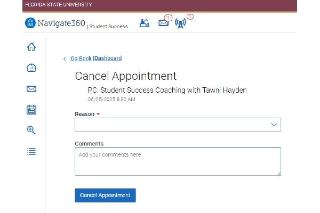The height and width of the screenshot is (213, 320).
Task: Click the Florida State University header text
Action: [x=58, y=5]
